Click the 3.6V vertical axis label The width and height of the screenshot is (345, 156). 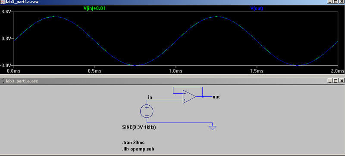[x=6, y=12]
